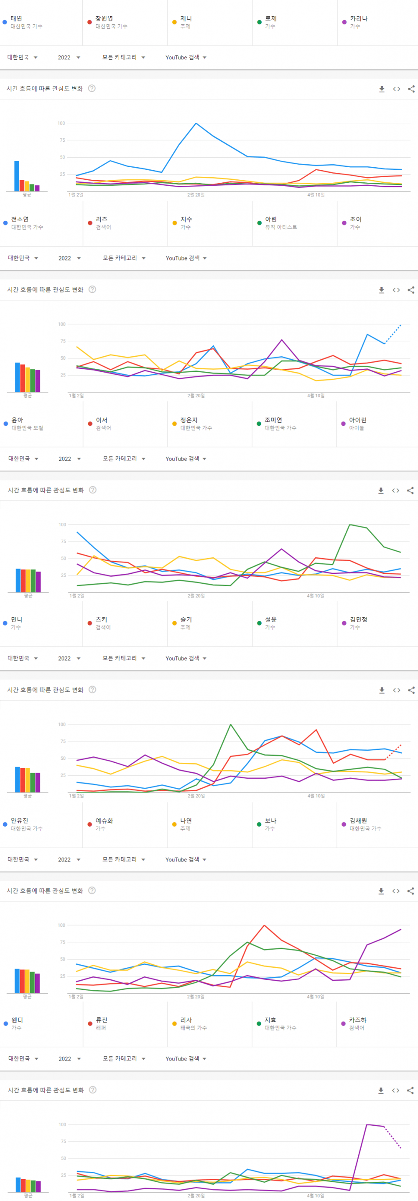Click the red color dot beside 장원영
The height and width of the screenshot is (1201, 418).
[89, 22]
